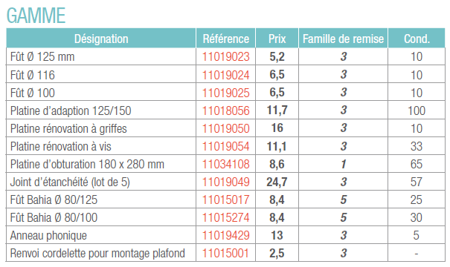Open reference 11018056 for Platine d'adaption
450x267 pixels.
(x=226, y=111)
